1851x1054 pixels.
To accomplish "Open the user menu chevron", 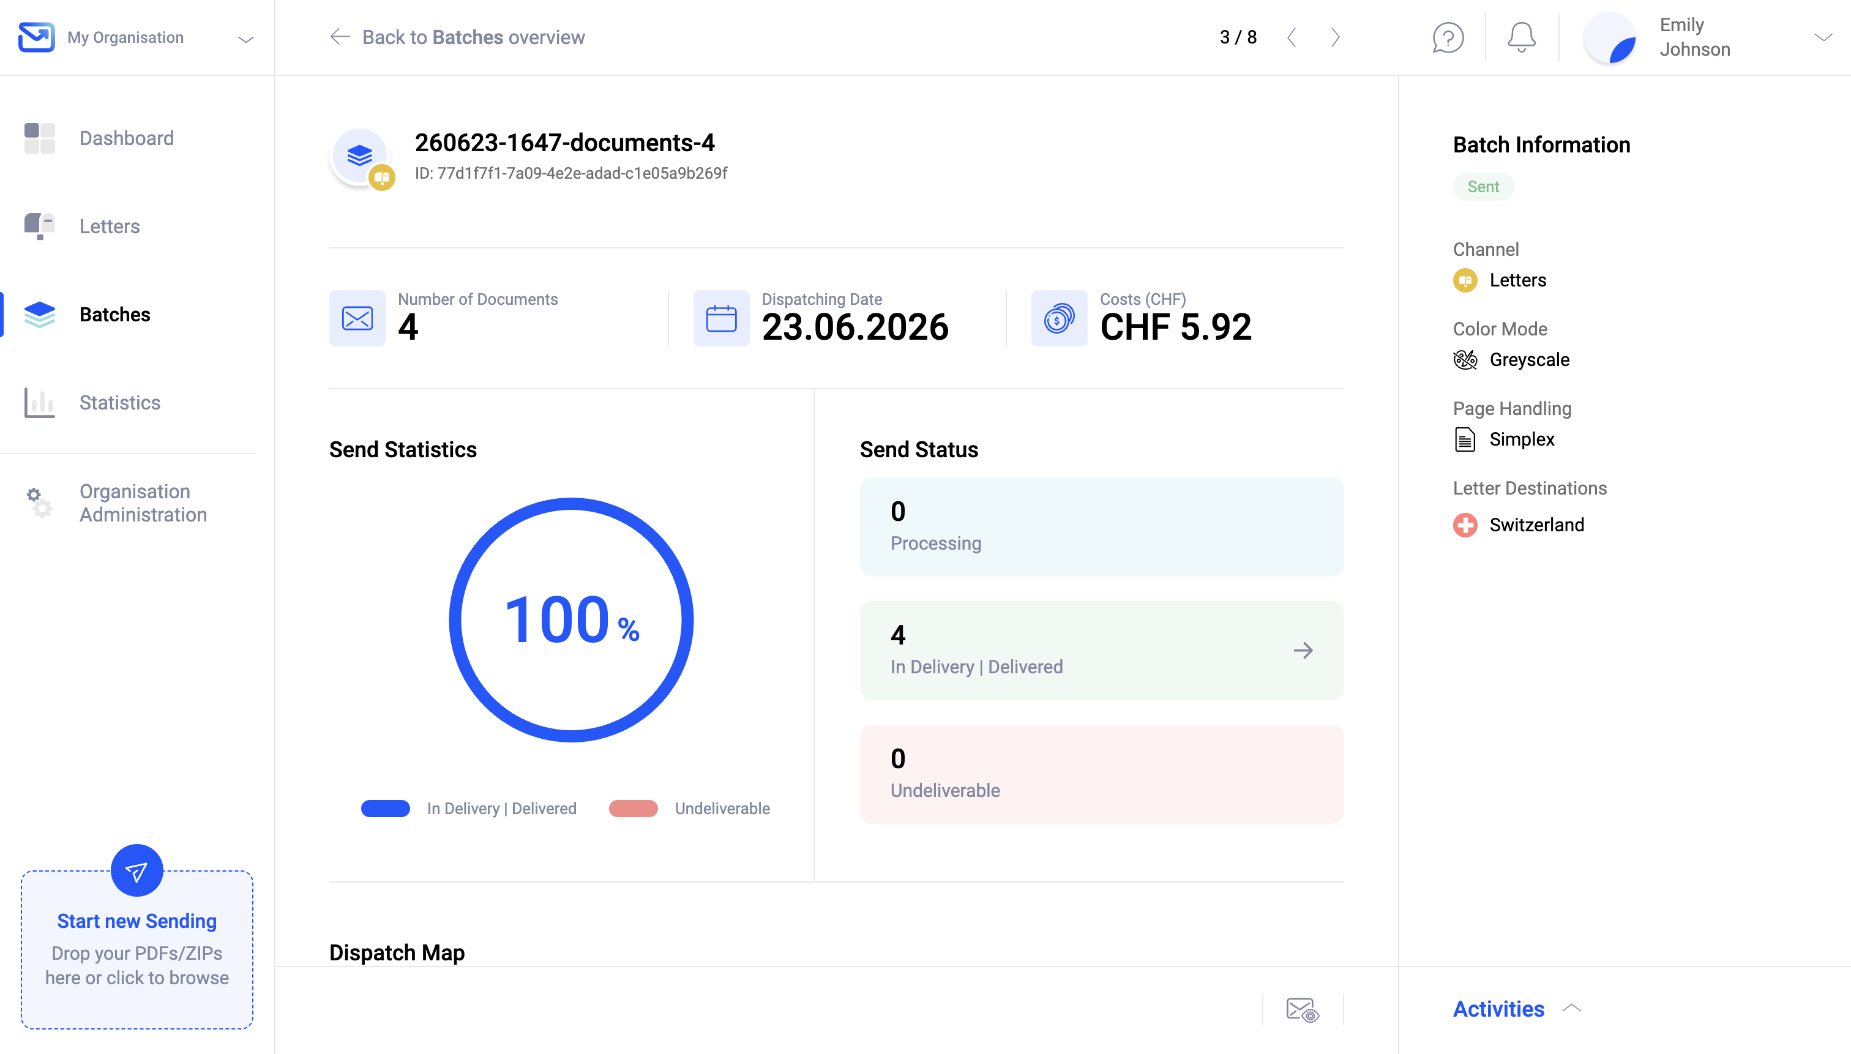I will click(1823, 38).
